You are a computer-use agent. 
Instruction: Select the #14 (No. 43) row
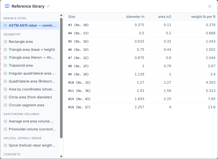[x=141, y=99]
